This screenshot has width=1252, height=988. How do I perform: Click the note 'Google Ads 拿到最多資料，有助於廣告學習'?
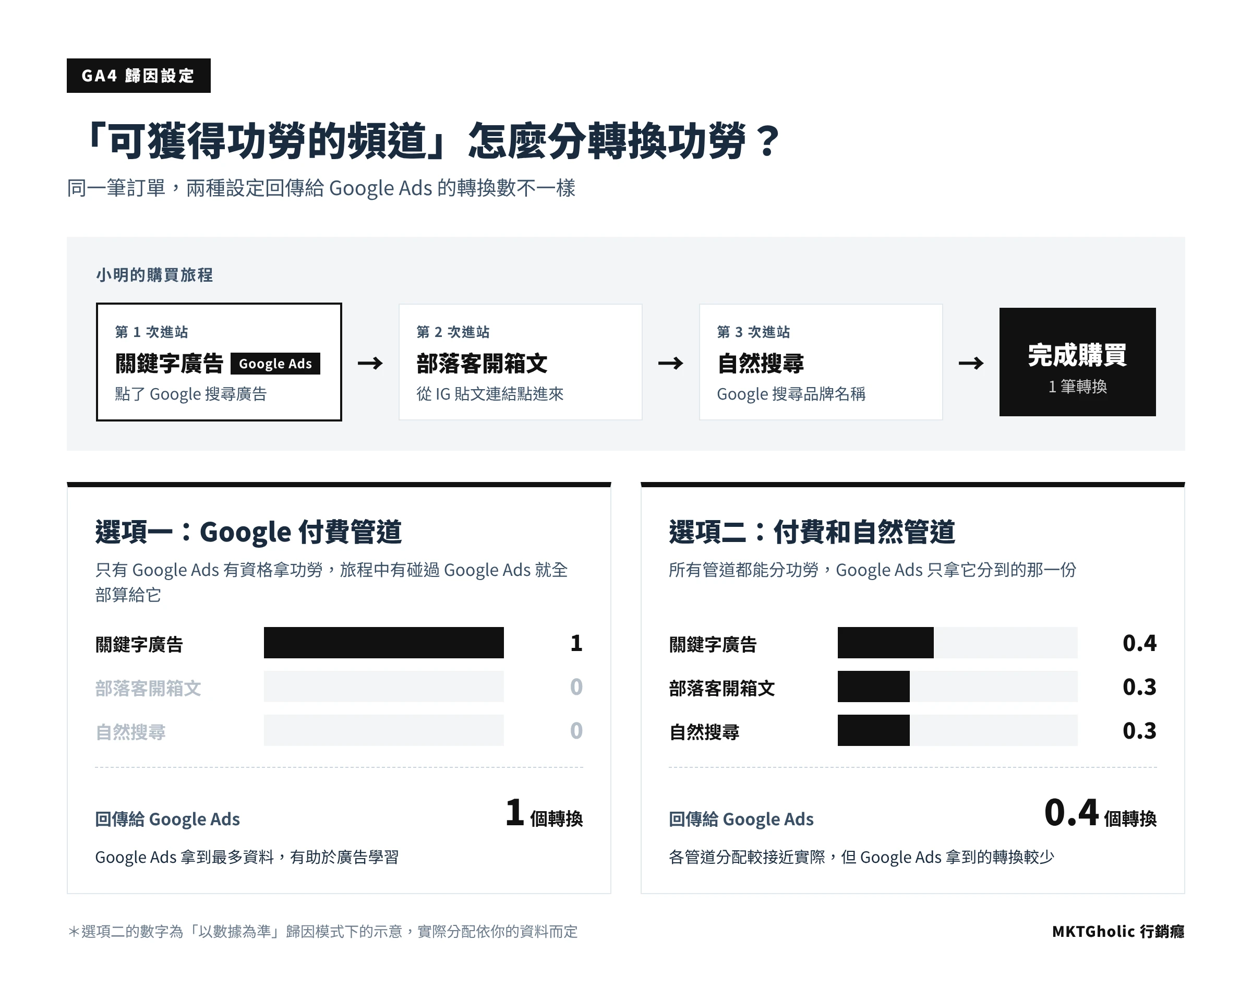pyautogui.click(x=247, y=857)
